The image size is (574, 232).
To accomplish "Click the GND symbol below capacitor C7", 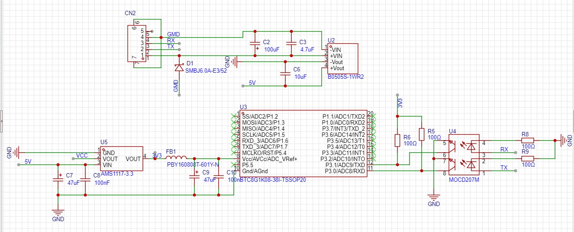I will point(58,212).
